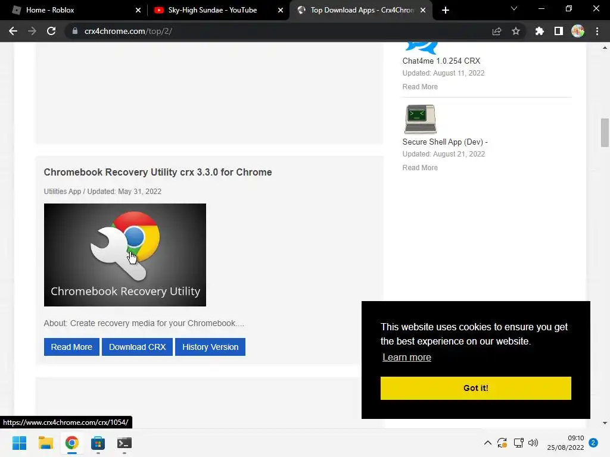This screenshot has width=610, height=457.
Task: Open Microsoft Store from the taskbar
Action: (x=98, y=443)
